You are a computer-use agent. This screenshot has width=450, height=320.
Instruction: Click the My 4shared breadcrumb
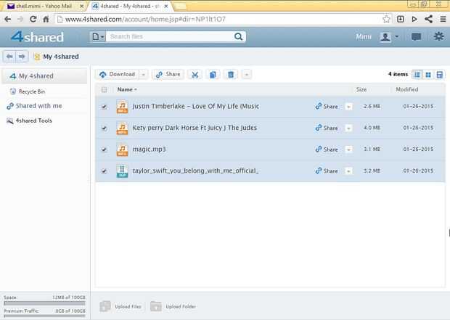[61, 57]
